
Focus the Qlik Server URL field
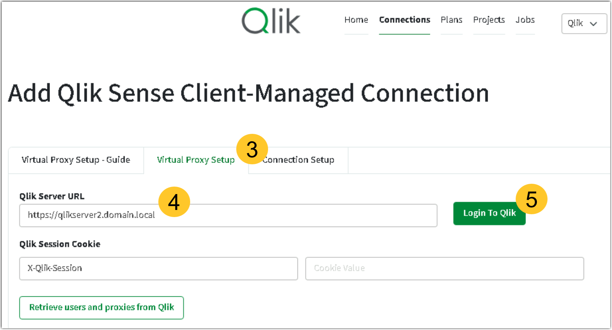pos(228,215)
